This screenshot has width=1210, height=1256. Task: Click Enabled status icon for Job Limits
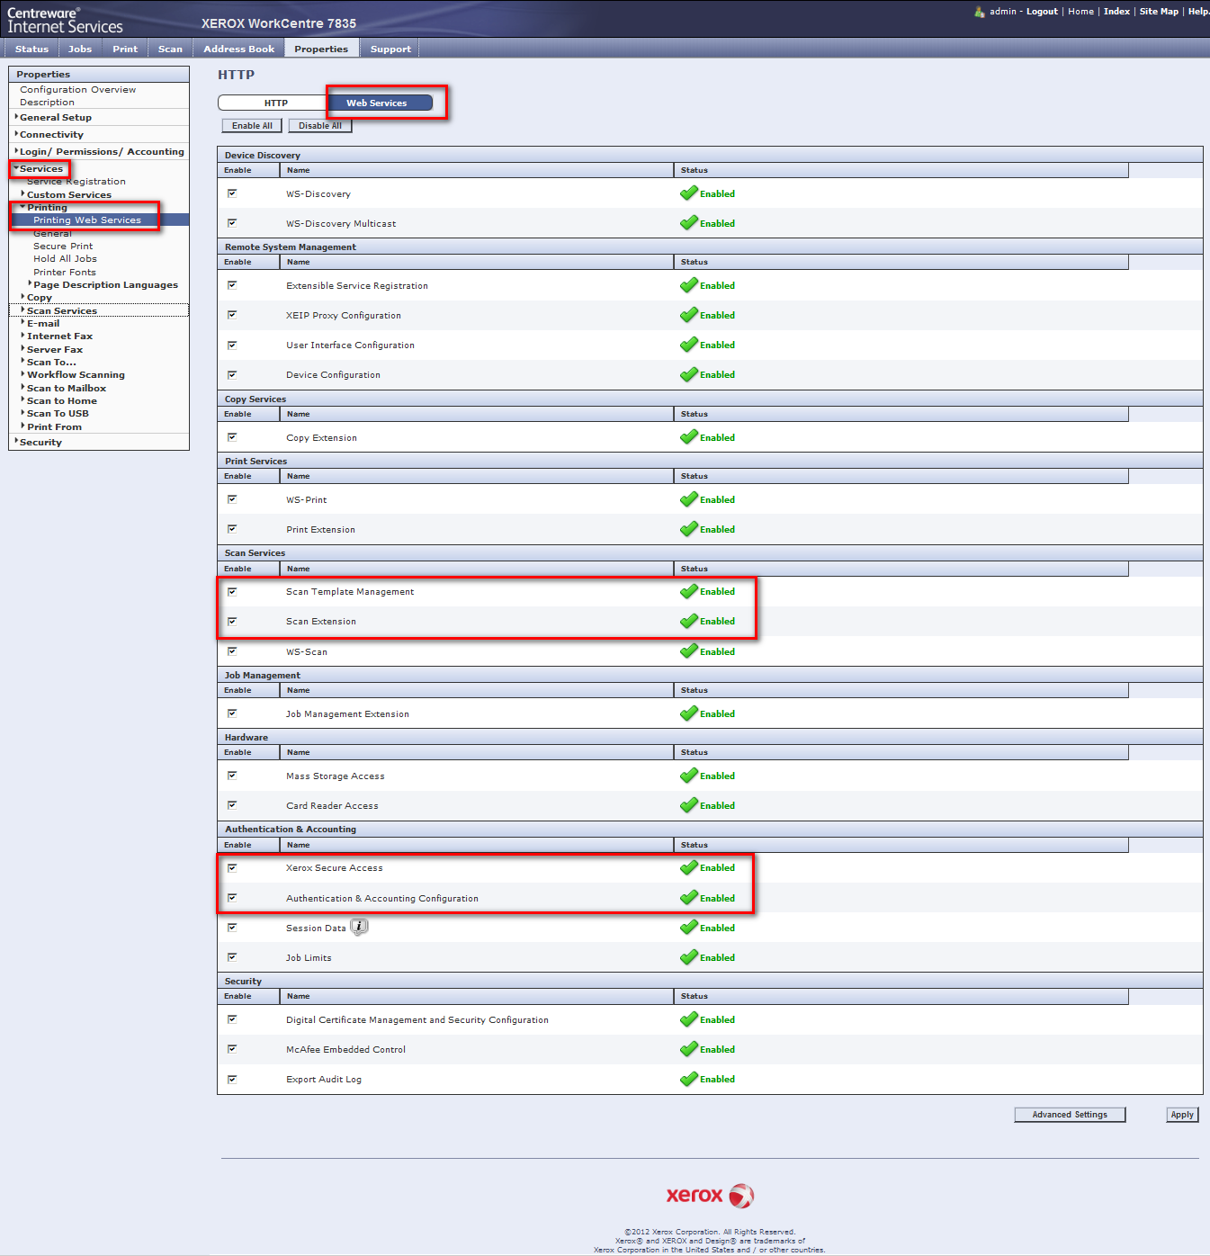tap(689, 957)
